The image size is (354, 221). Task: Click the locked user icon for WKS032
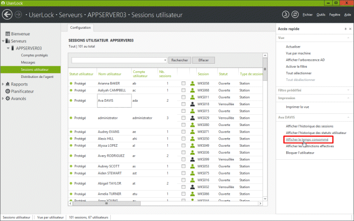point(192,187)
